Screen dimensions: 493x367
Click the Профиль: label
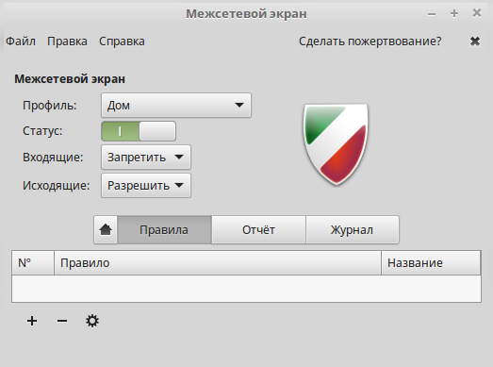(50, 105)
